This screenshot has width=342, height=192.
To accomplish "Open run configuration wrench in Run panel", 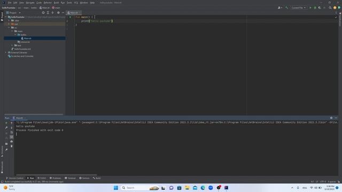I will tap(6, 127).
